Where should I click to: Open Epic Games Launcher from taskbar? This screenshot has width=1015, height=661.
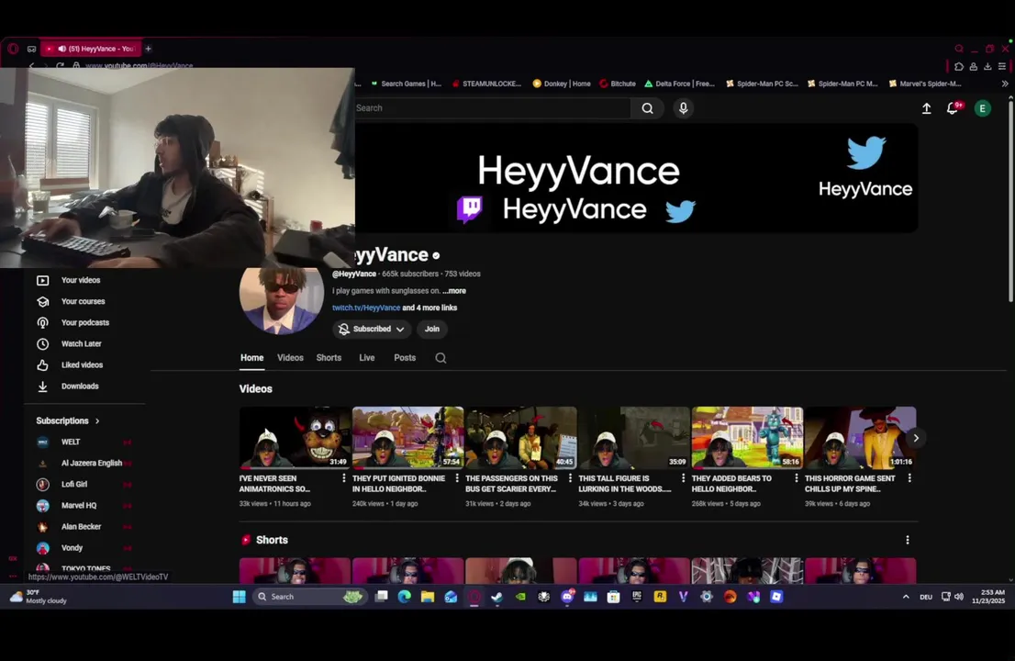tap(637, 597)
